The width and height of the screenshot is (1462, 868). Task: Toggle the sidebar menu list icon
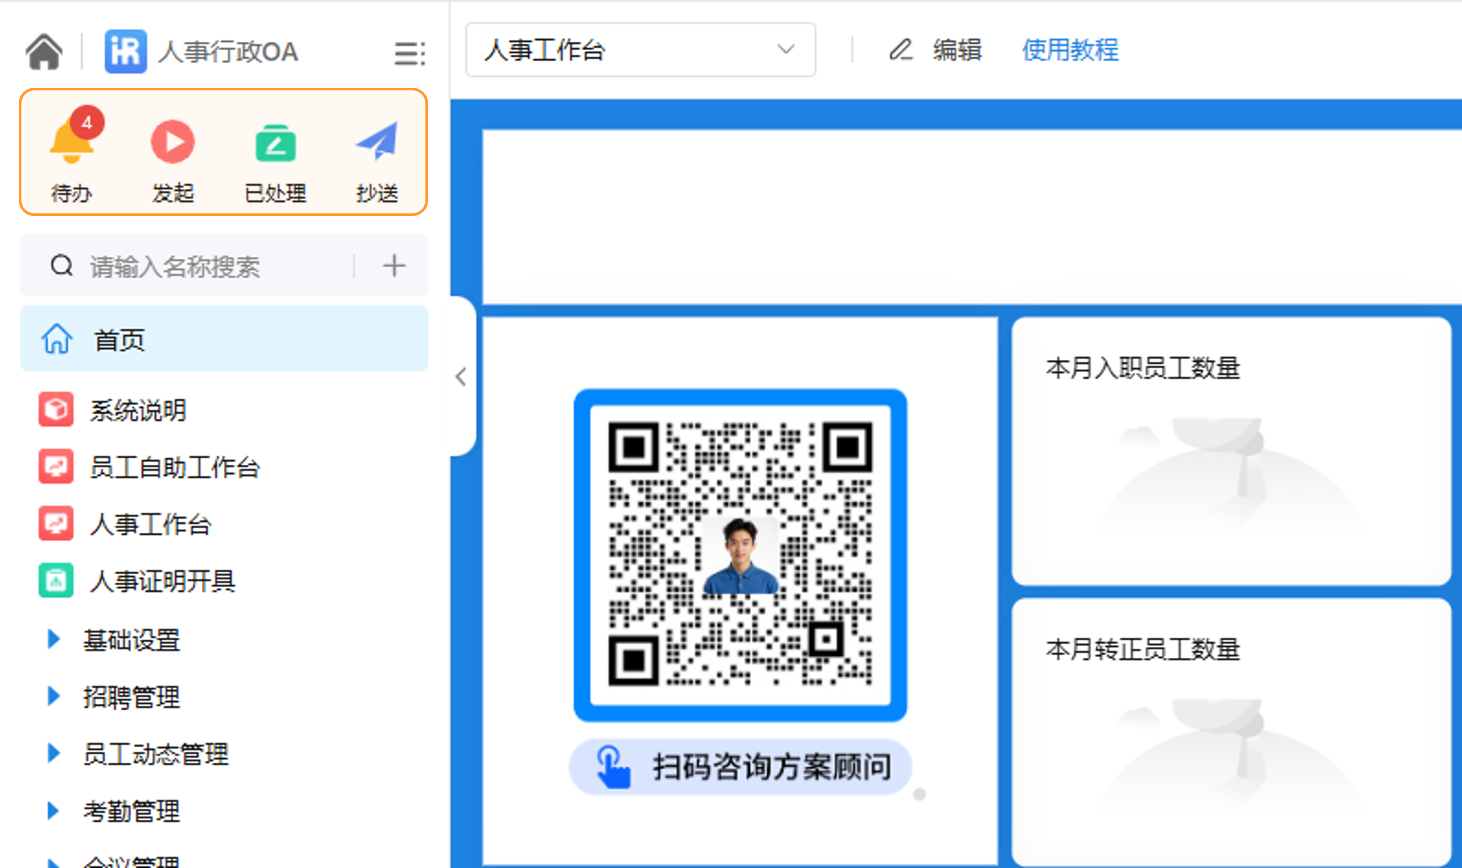click(409, 53)
